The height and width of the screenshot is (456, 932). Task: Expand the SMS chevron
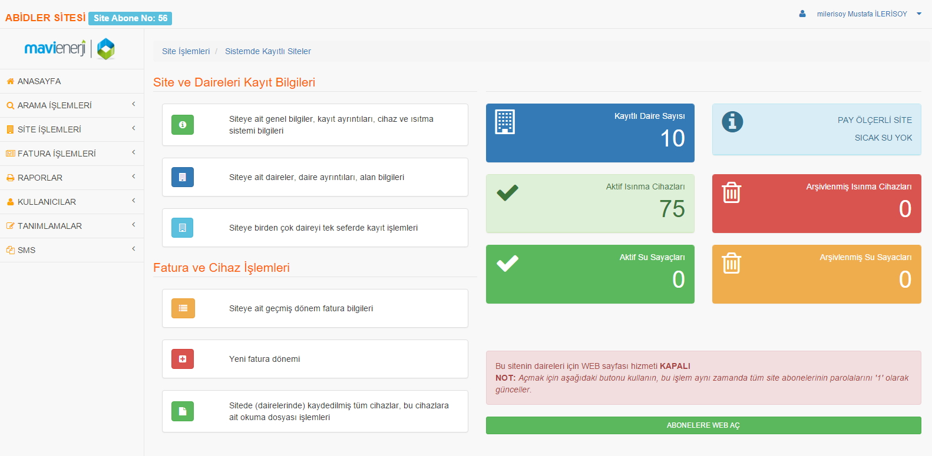134,249
